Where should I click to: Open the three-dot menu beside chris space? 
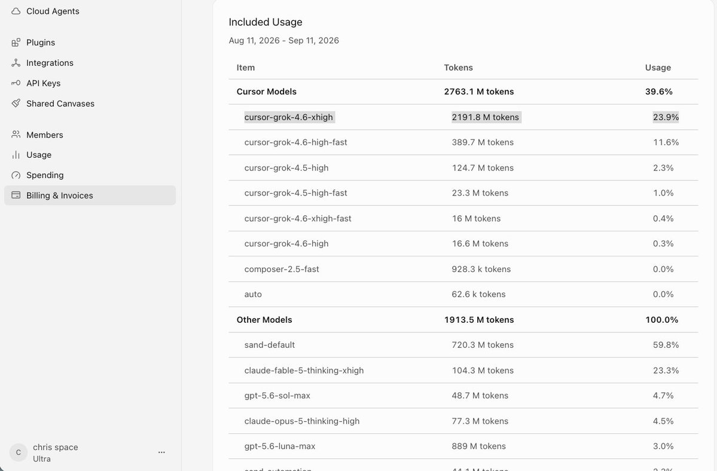coord(161,452)
